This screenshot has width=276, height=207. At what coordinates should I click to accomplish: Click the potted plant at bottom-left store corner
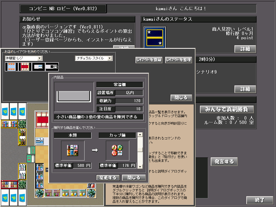pyautogui.click(x=39, y=193)
